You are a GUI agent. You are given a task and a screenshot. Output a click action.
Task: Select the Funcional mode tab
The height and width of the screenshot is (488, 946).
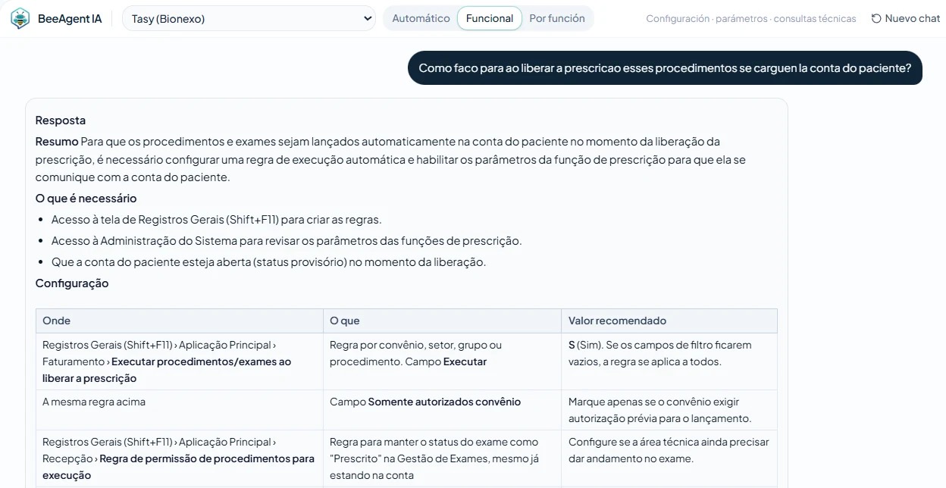[490, 18]
